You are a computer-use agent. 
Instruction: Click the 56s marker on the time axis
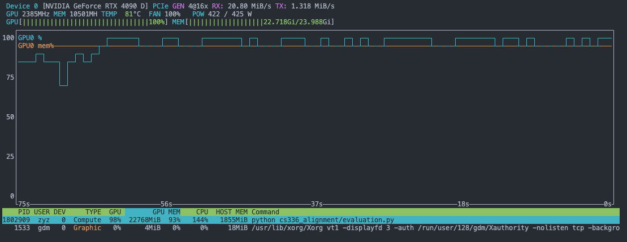tap(166, 204)
